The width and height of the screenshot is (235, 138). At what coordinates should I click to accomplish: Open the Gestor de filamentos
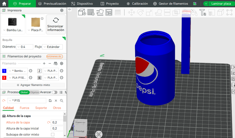click(x=170, y=4)
